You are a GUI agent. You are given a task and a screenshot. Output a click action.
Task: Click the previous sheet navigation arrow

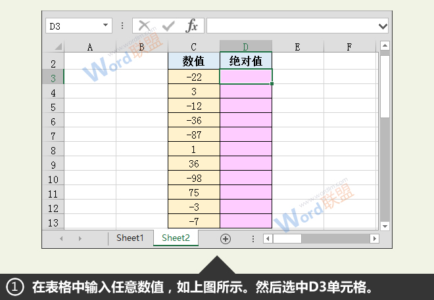point(61,238)
